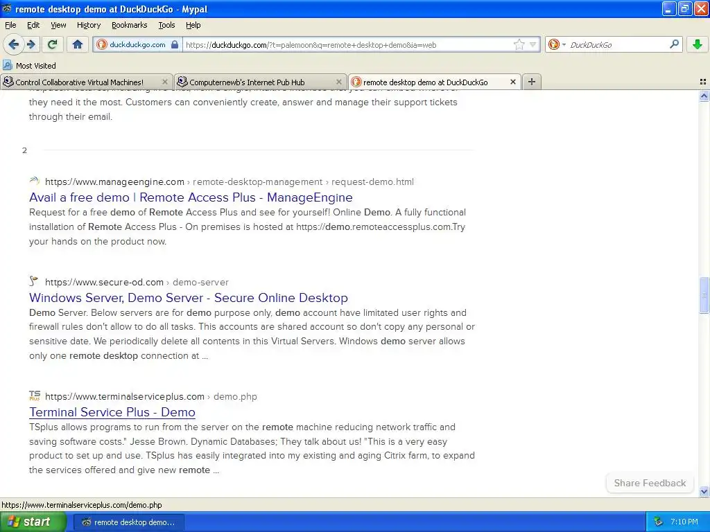Click the ManageEngine favicon beside result
Viewport: 710px width, 532px height.
35,181
